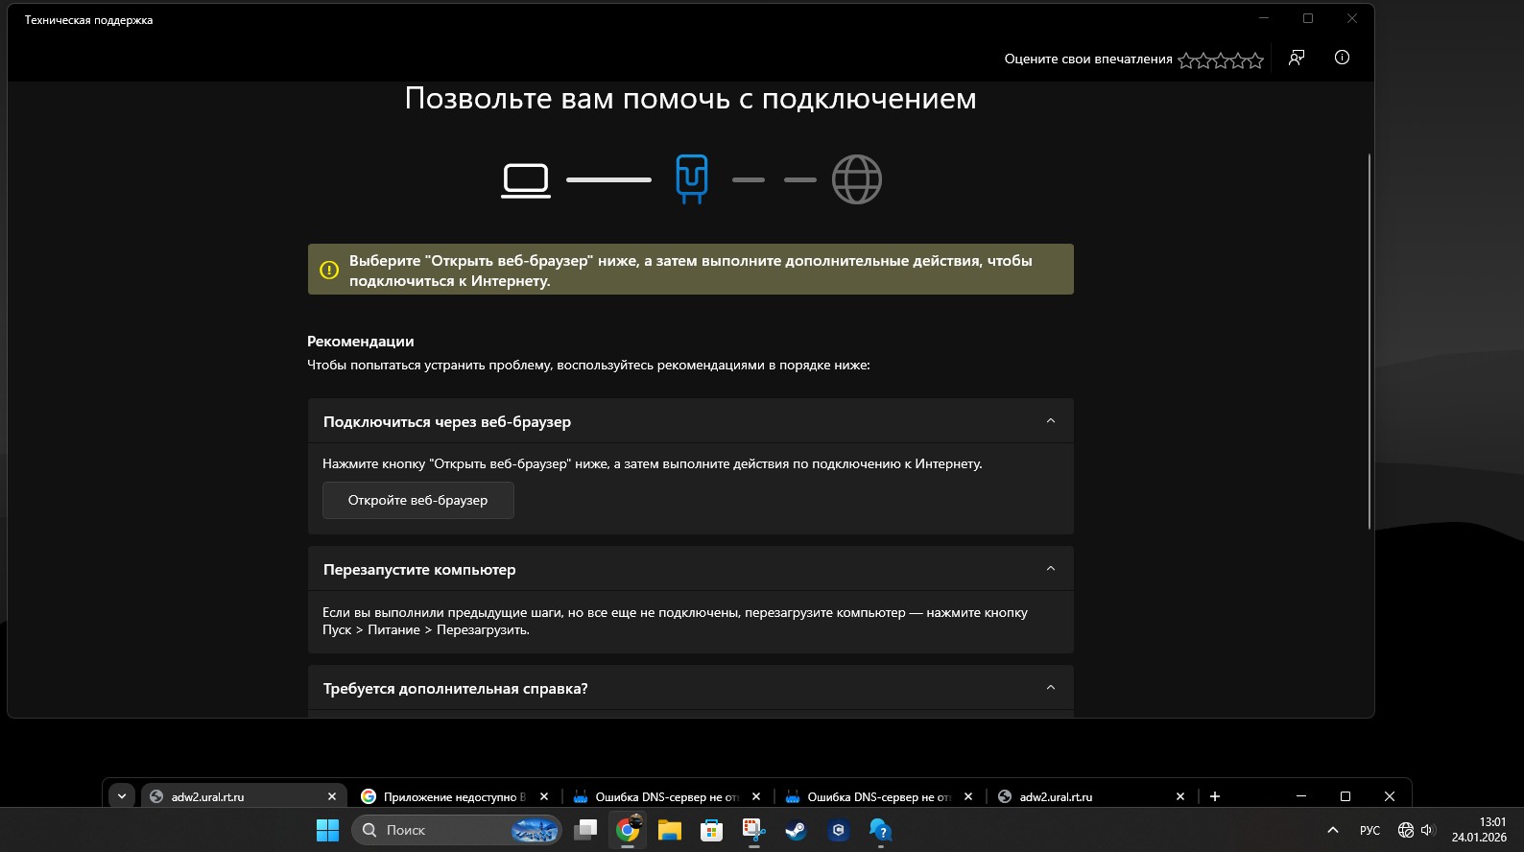1524x852 pixels.
Task: Open a new browser tab with plus
Action: tap(1215, 796)
